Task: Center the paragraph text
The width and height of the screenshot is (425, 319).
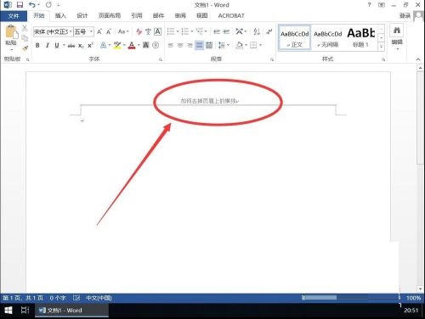Action: (x=180, y=45)
